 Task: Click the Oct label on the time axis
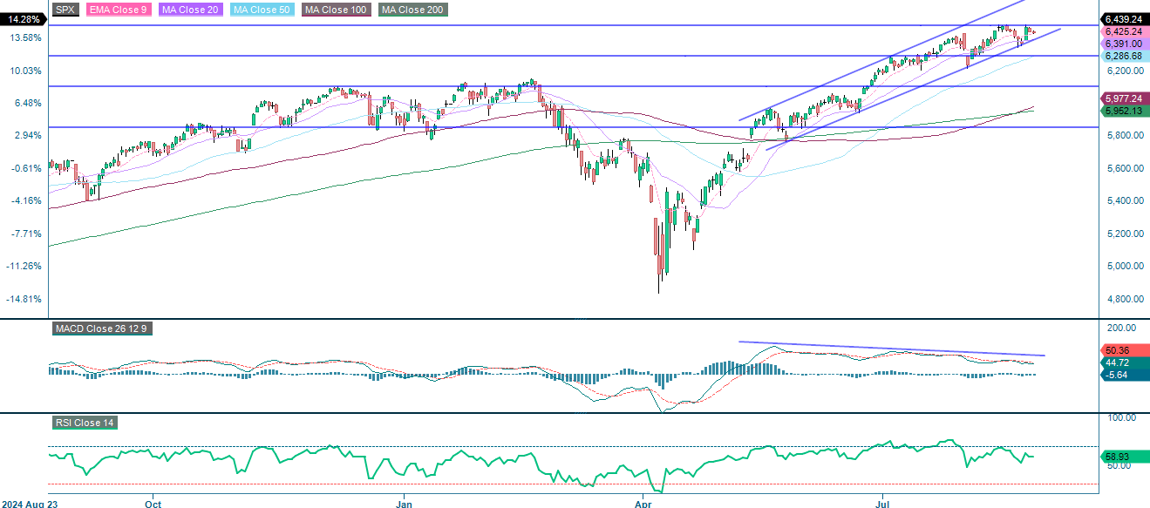pos(153,504)
